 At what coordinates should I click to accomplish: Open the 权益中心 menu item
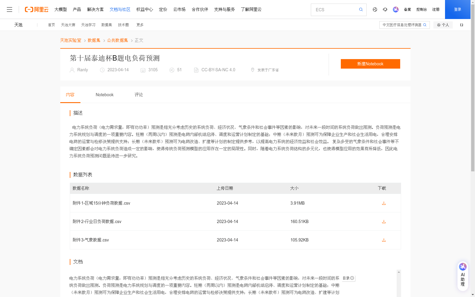[145, 10]
